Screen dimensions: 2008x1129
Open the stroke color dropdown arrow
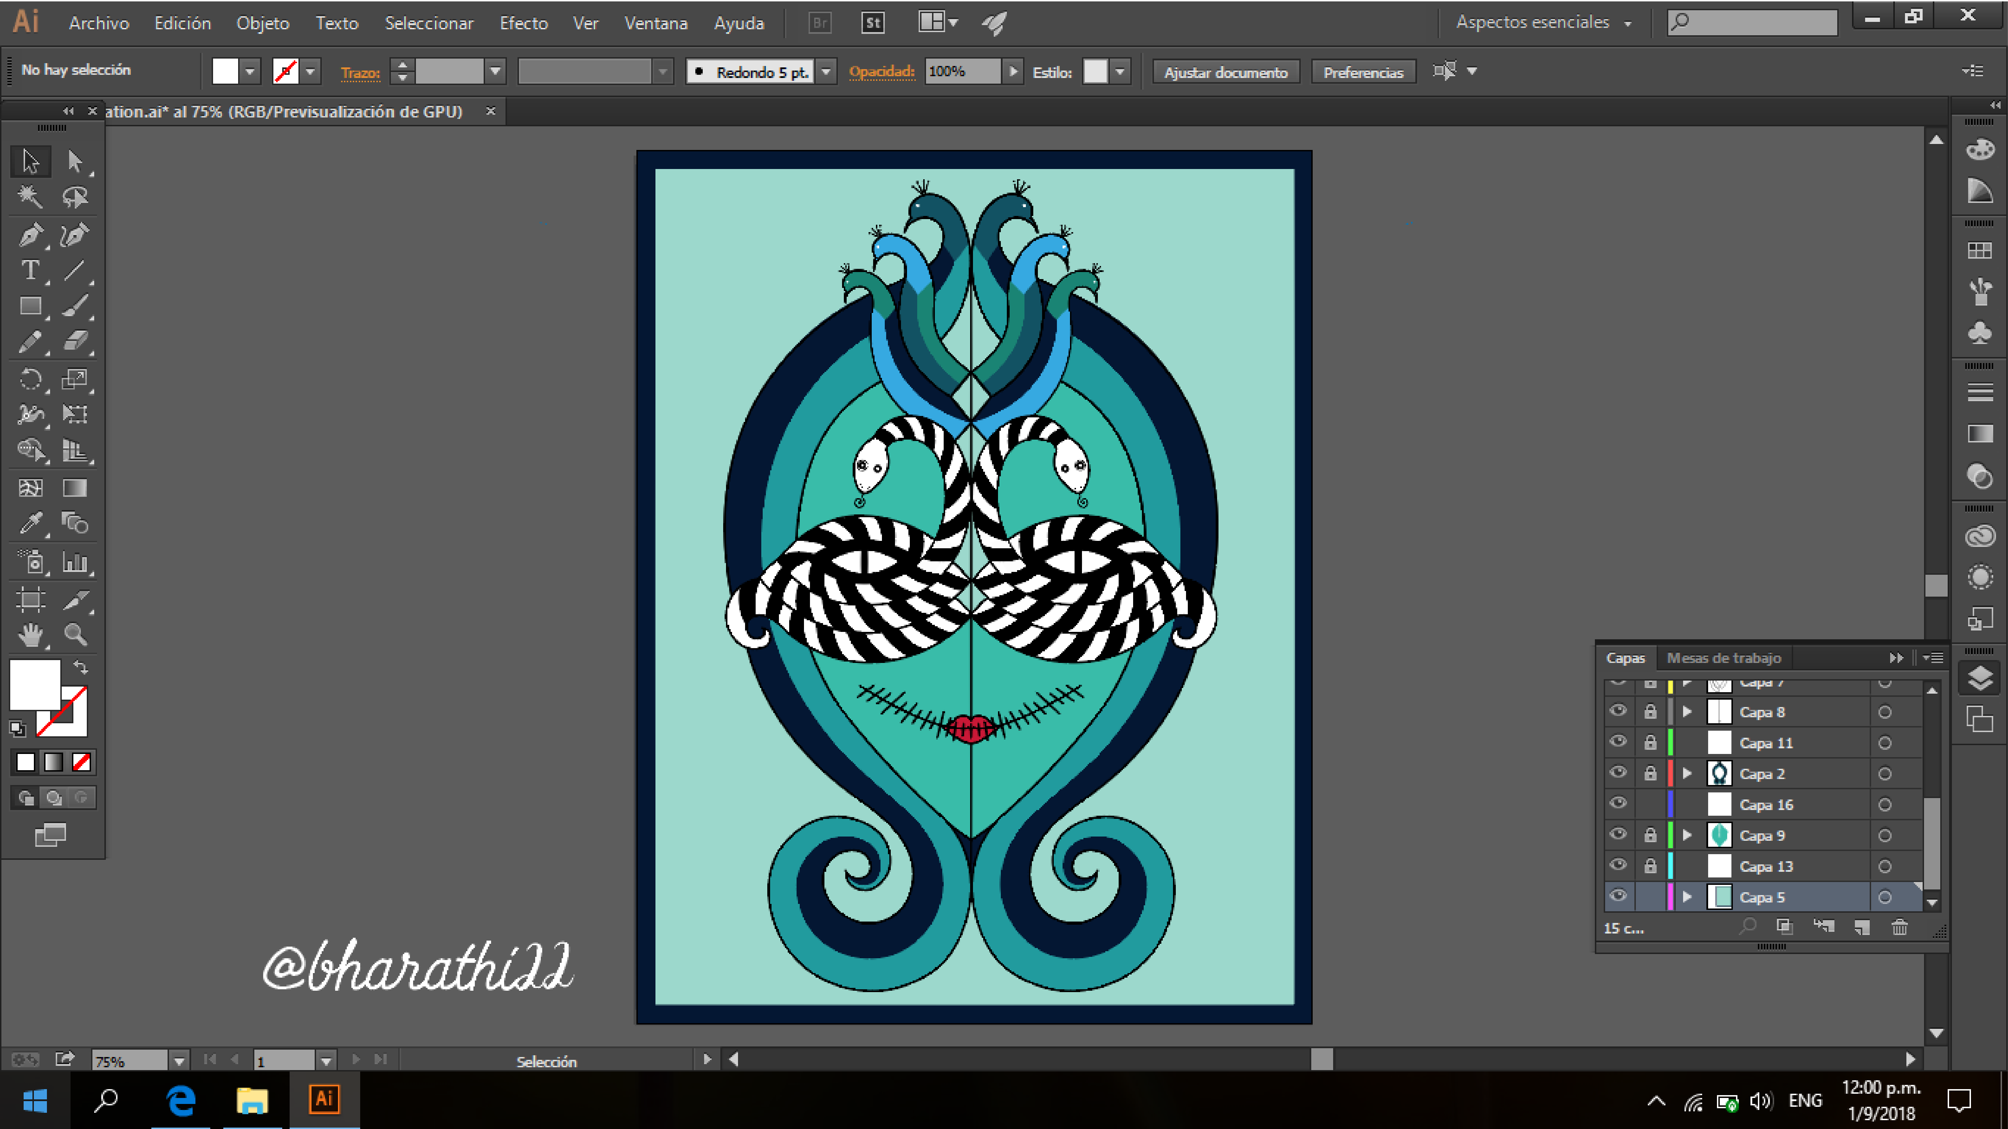310,72
